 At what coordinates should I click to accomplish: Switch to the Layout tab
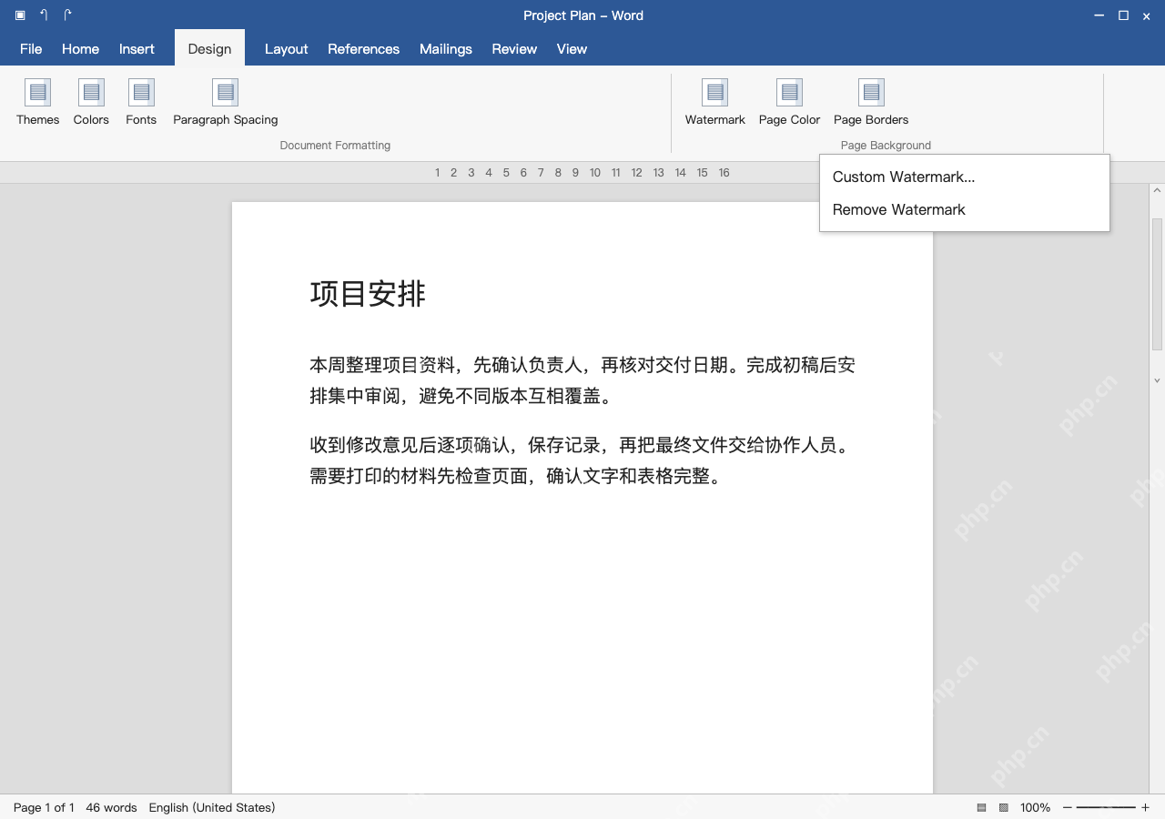[286, 49]
